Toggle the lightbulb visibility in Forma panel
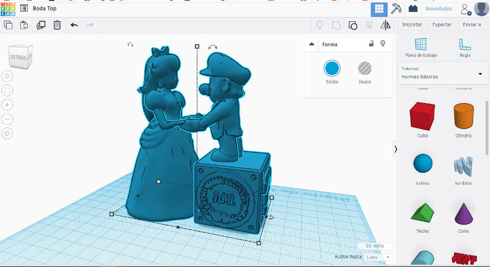 point(383,44)
